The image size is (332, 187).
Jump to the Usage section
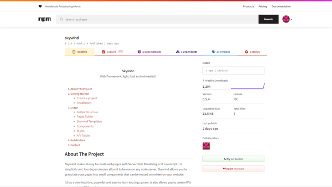74,108
